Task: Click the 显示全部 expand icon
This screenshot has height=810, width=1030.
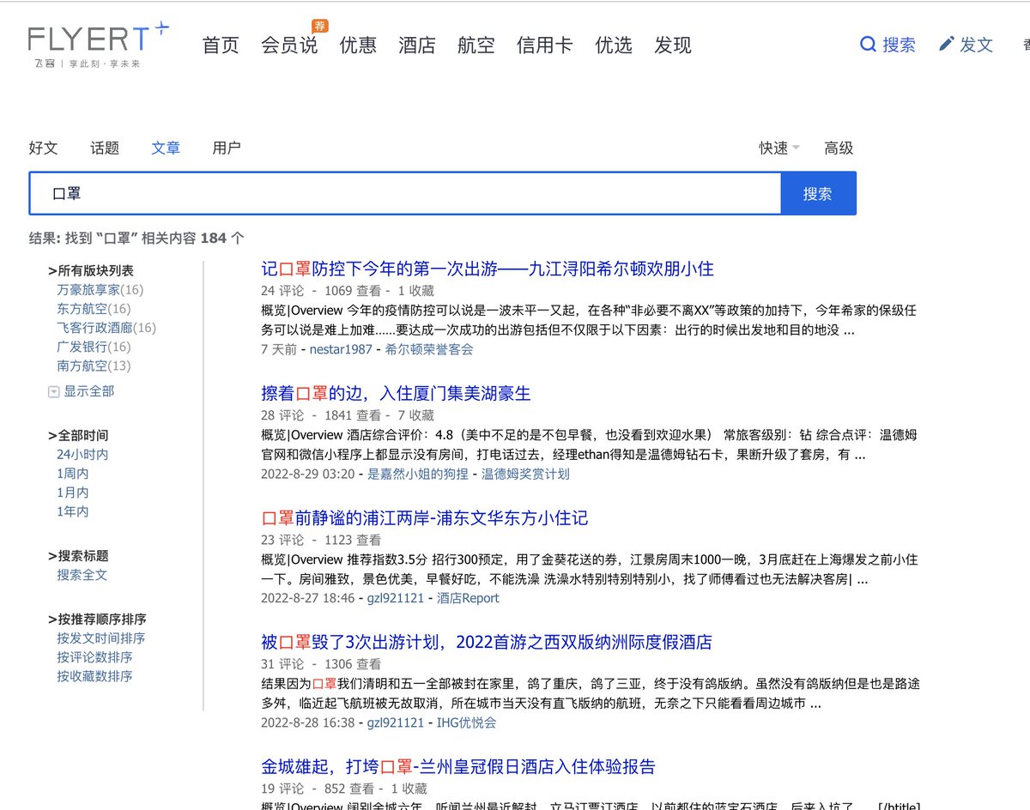Action: click(x=54, y=391)
